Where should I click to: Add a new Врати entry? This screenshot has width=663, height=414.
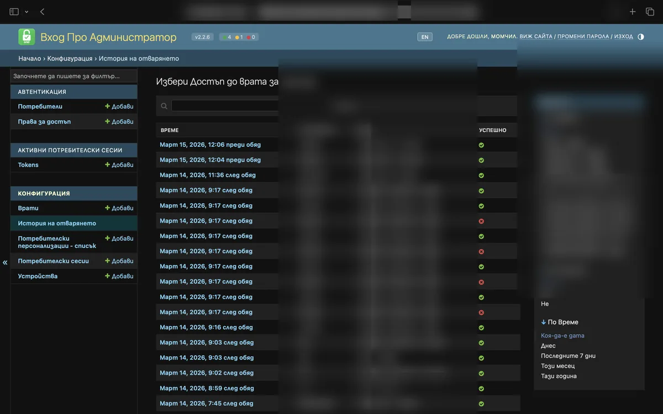(x=119, y=208)
